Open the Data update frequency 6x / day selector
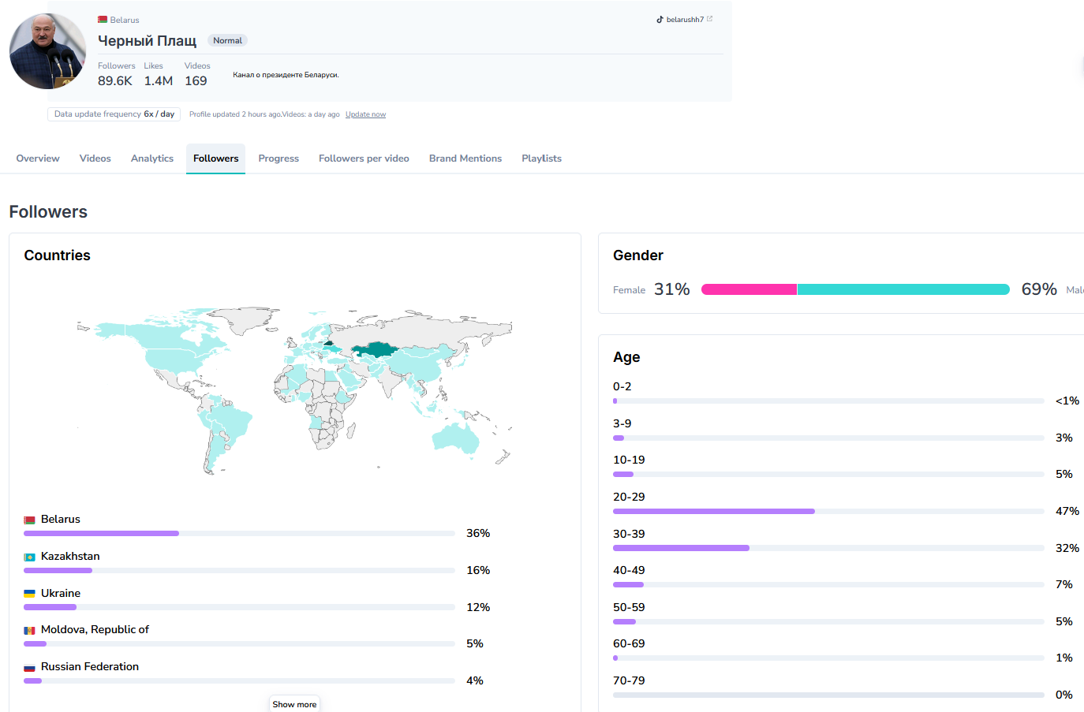The width and height of the screenshot is (1084, 712). coord(114,114)
